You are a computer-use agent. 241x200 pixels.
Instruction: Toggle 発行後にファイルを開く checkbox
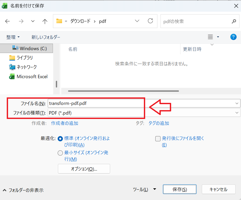[x=158, y=138]
